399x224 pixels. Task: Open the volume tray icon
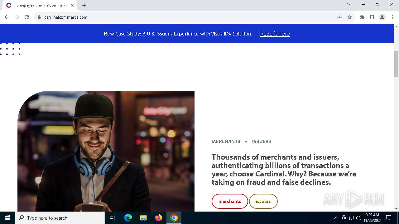tap(359, 218)
